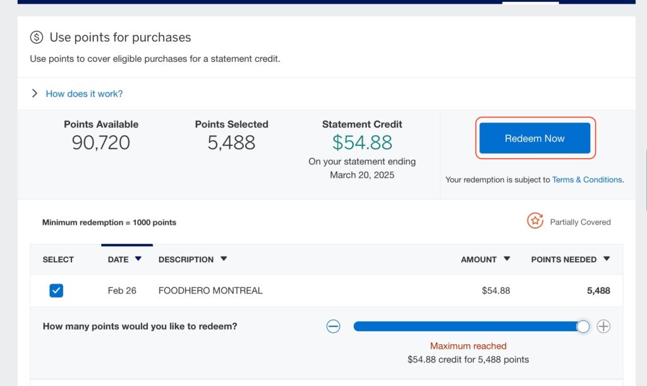Click the 90,720 Points Available value
Image resolution: width=647 pixels, height=386 pixels.
point(101,142)
